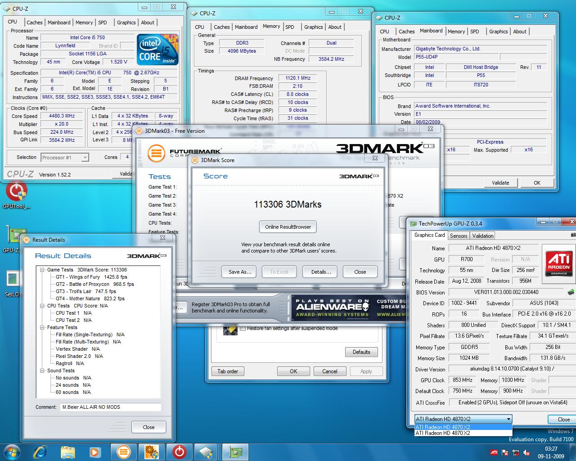Screen dimensions: 576x461
Task: Open the SetLO desktop shortcut
Action: click(12, 284)
